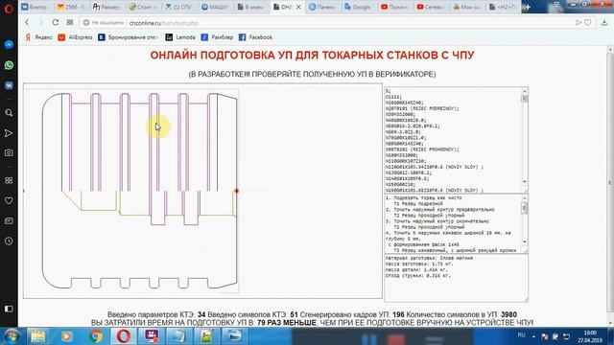The height and width of the screenshot is (345, 614).
Task: Open Opera from the taskbar
Action: point(124,336)
